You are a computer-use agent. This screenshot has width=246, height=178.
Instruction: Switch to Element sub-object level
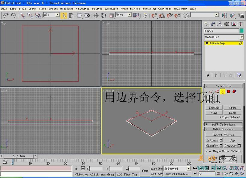coord(234,92)
